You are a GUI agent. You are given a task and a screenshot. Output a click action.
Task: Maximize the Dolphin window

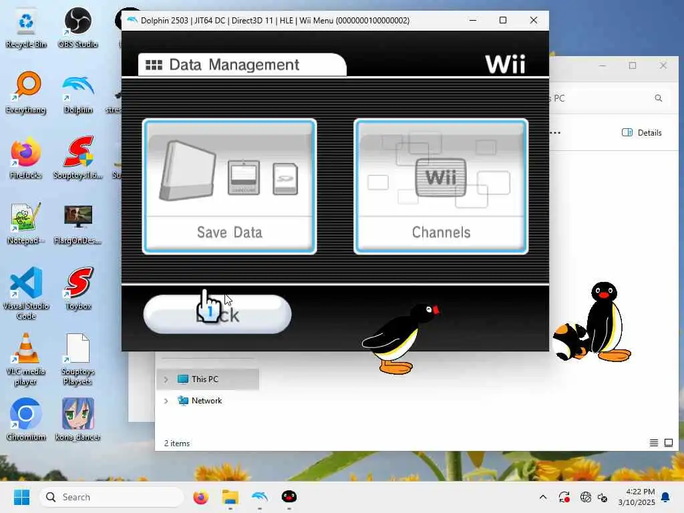pos(503,20)
